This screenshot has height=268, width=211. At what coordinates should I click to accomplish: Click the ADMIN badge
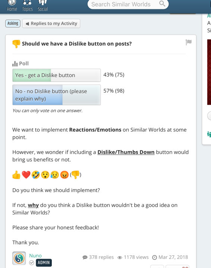pos(44,262)
